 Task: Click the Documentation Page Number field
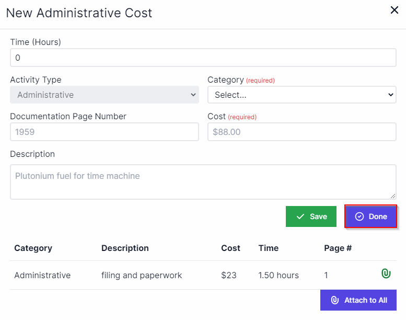104,132
